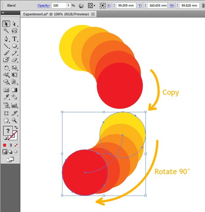The height and width of the screenshot is (212, 205).
Task: Set paint mode to None
Action: tap(16, 145)
